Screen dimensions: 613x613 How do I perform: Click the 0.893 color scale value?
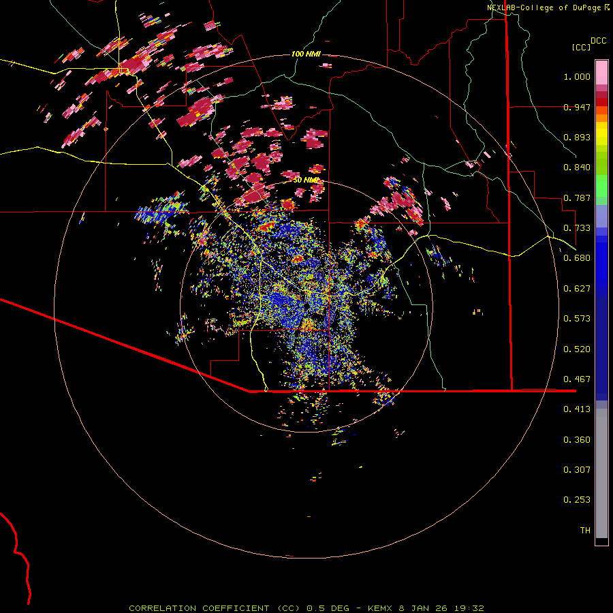tap(577, 137)
